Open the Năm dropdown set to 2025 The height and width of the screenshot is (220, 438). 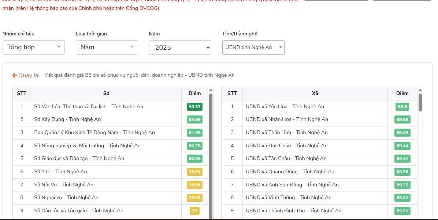coord(180,48)
